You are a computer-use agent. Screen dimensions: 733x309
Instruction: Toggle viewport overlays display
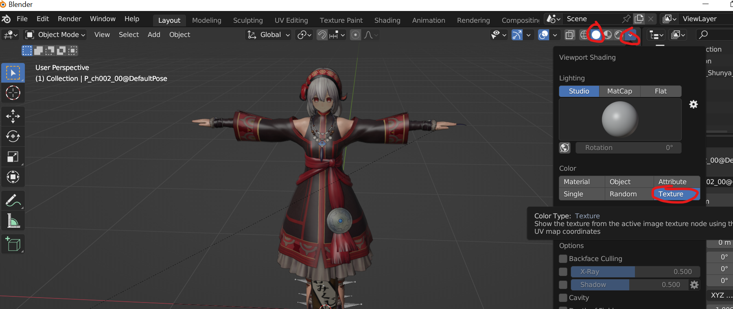(544, 35)
